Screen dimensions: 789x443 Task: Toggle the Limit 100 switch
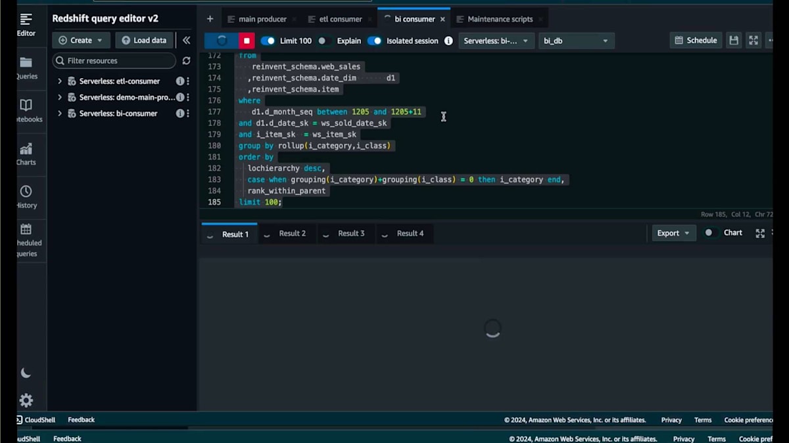[268, 41]
